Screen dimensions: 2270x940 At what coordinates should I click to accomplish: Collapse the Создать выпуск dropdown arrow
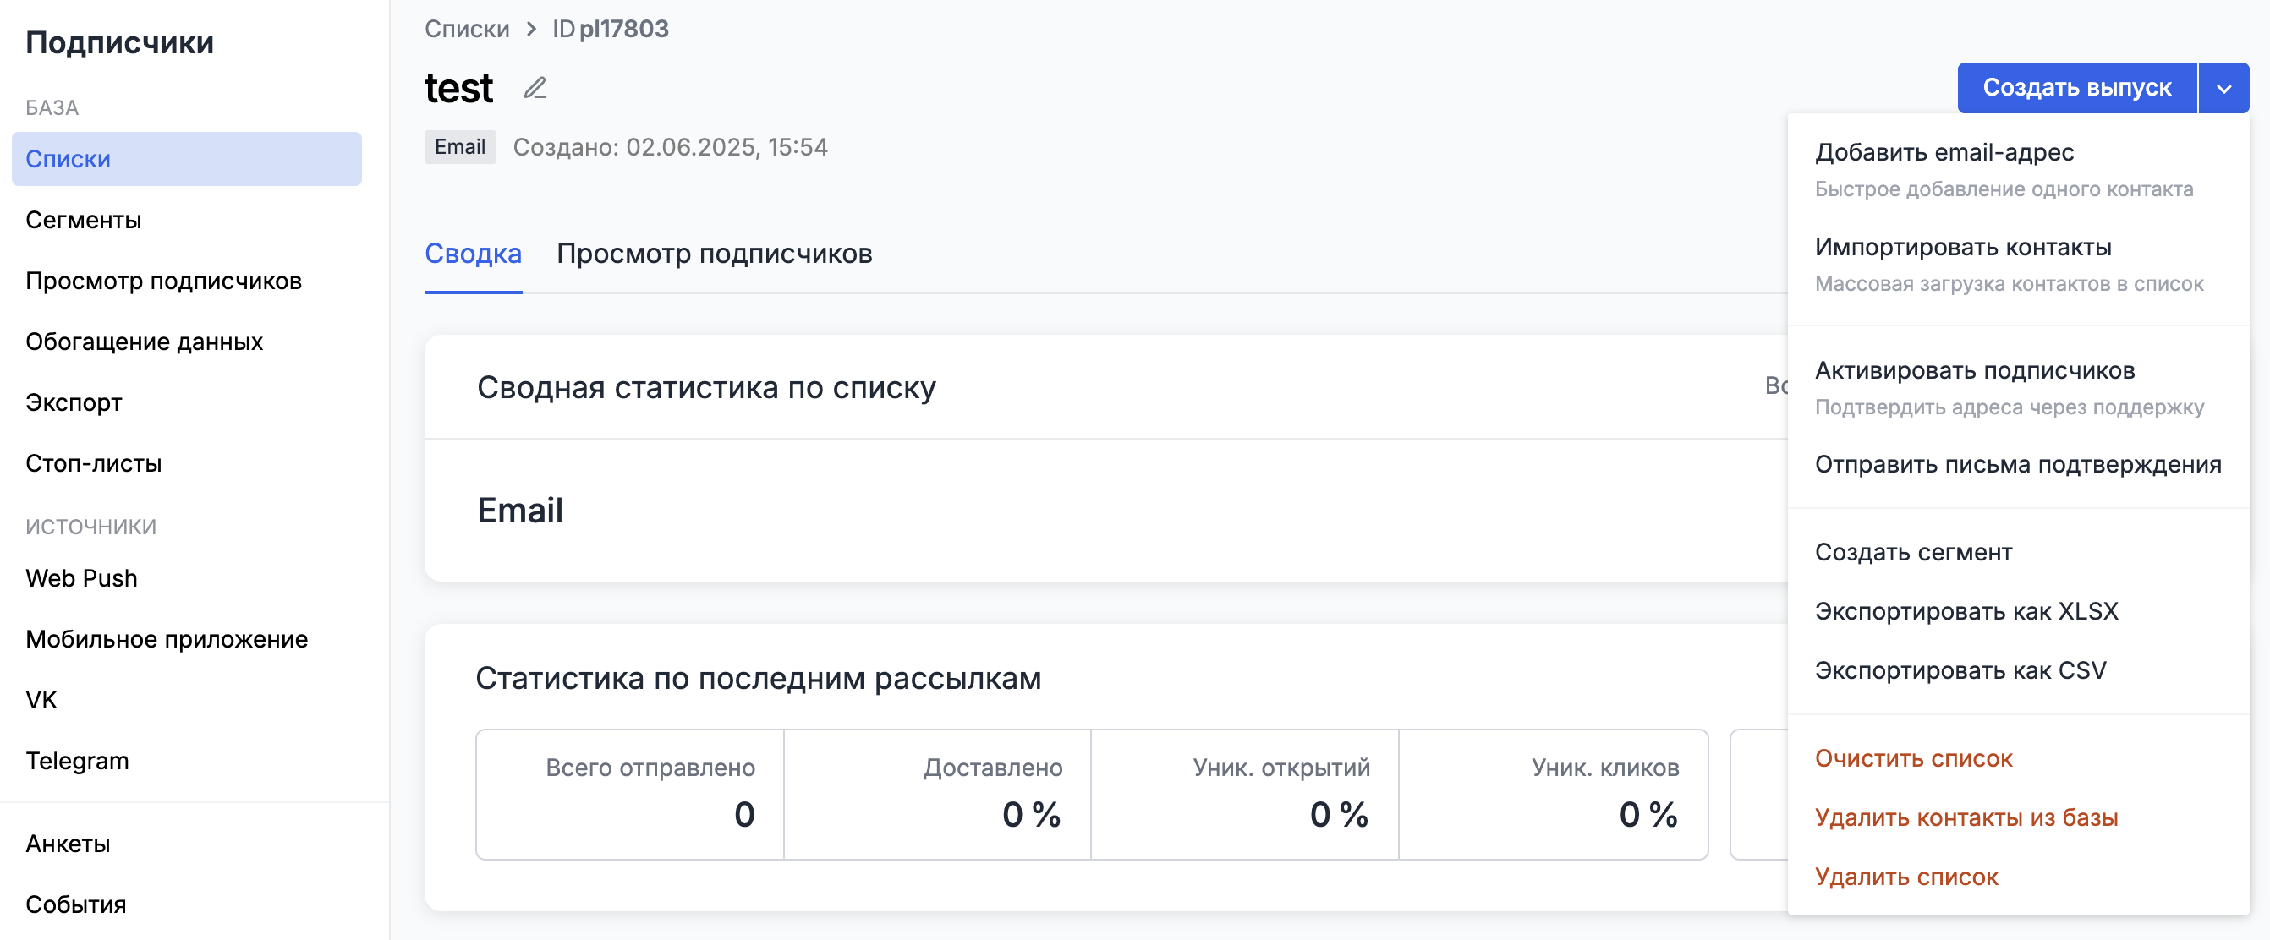(x=2223, y=88)
